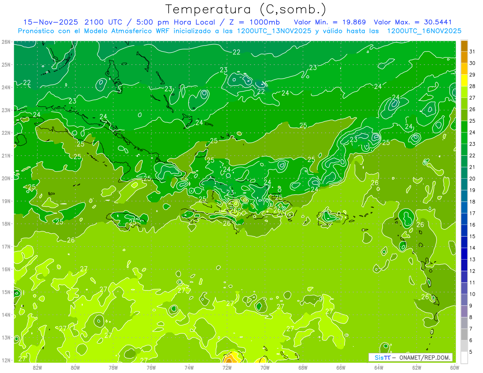This screenshot has width=483, height=373.
Task: Click the 76W longitude axis label
Action: click(151, 367)
